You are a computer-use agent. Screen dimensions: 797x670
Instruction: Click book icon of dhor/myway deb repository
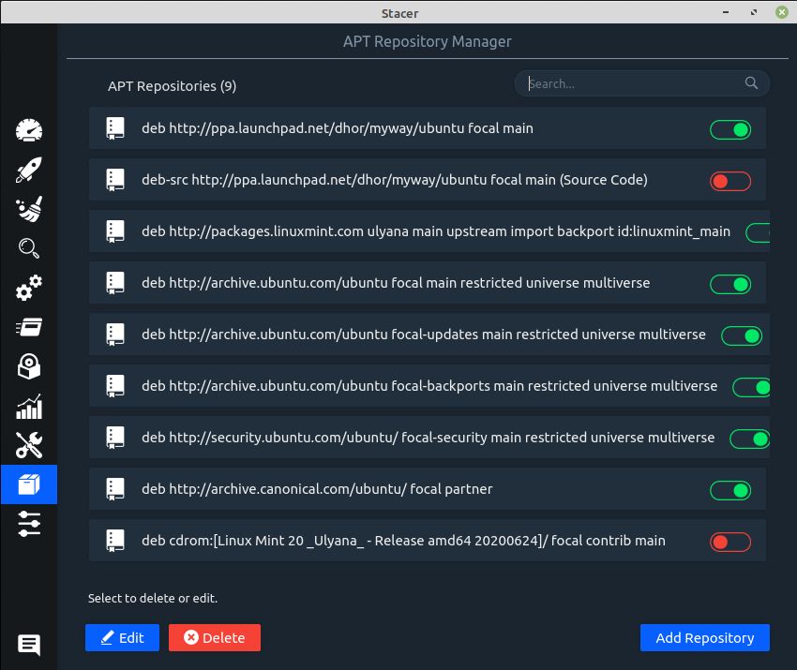pyautogui.click(x=115, y=128)
